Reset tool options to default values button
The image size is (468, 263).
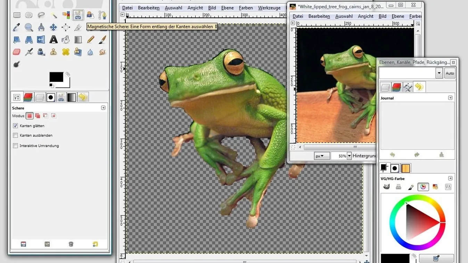(95, 244)
